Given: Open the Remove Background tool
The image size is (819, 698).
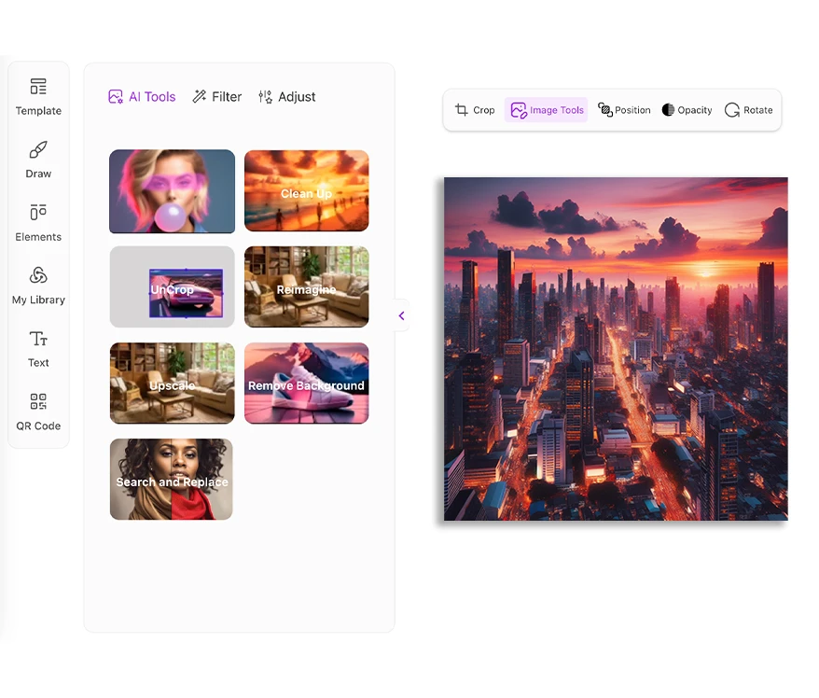Looking at the screenshot, I should pos(306,384).
